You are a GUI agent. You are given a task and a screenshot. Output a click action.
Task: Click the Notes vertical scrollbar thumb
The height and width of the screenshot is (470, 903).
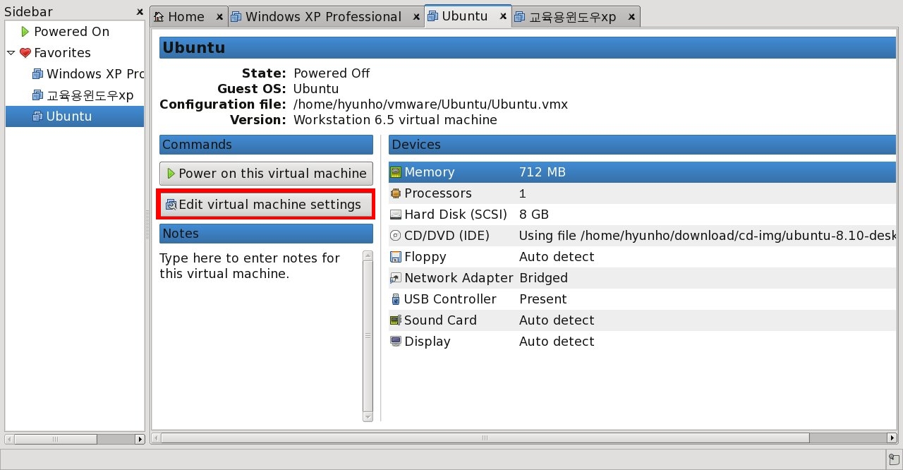click(x=368, y=337)
